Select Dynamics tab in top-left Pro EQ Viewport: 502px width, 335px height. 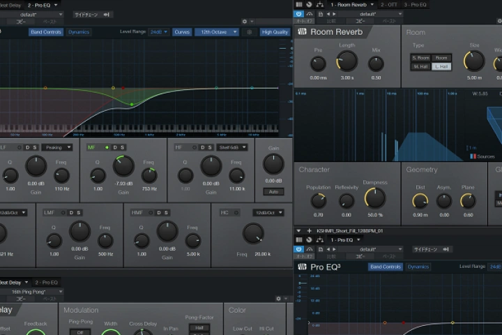[79, 32]
